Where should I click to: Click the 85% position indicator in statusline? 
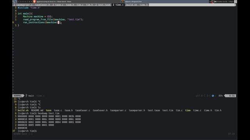click(x=220, y=96)
